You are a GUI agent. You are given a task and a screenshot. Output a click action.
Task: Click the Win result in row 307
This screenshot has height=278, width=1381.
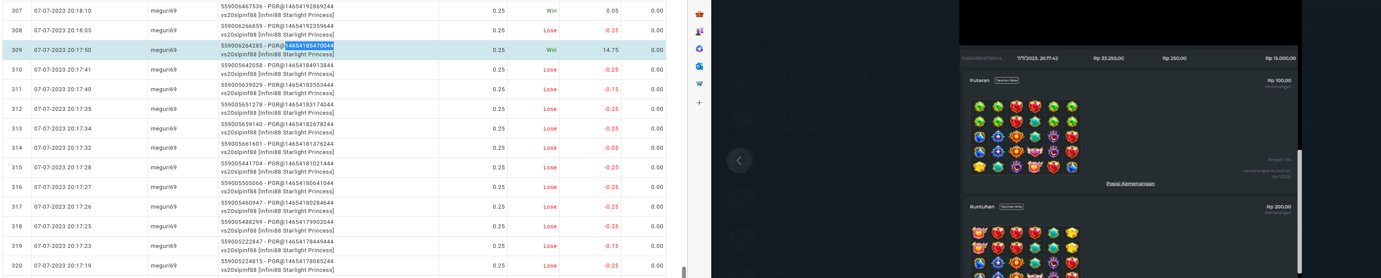point(551,11)
